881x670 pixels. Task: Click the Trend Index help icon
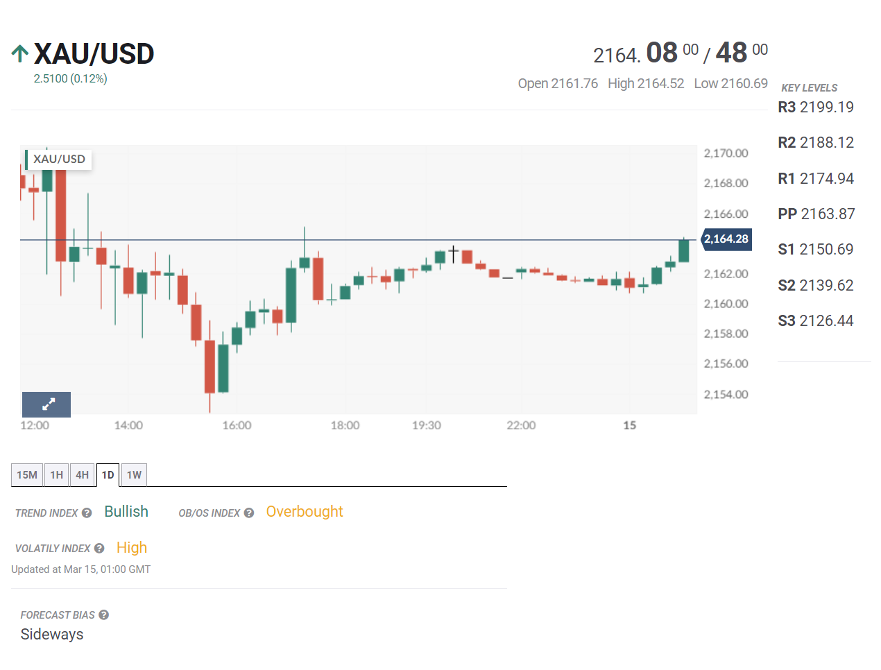point(87,513)
